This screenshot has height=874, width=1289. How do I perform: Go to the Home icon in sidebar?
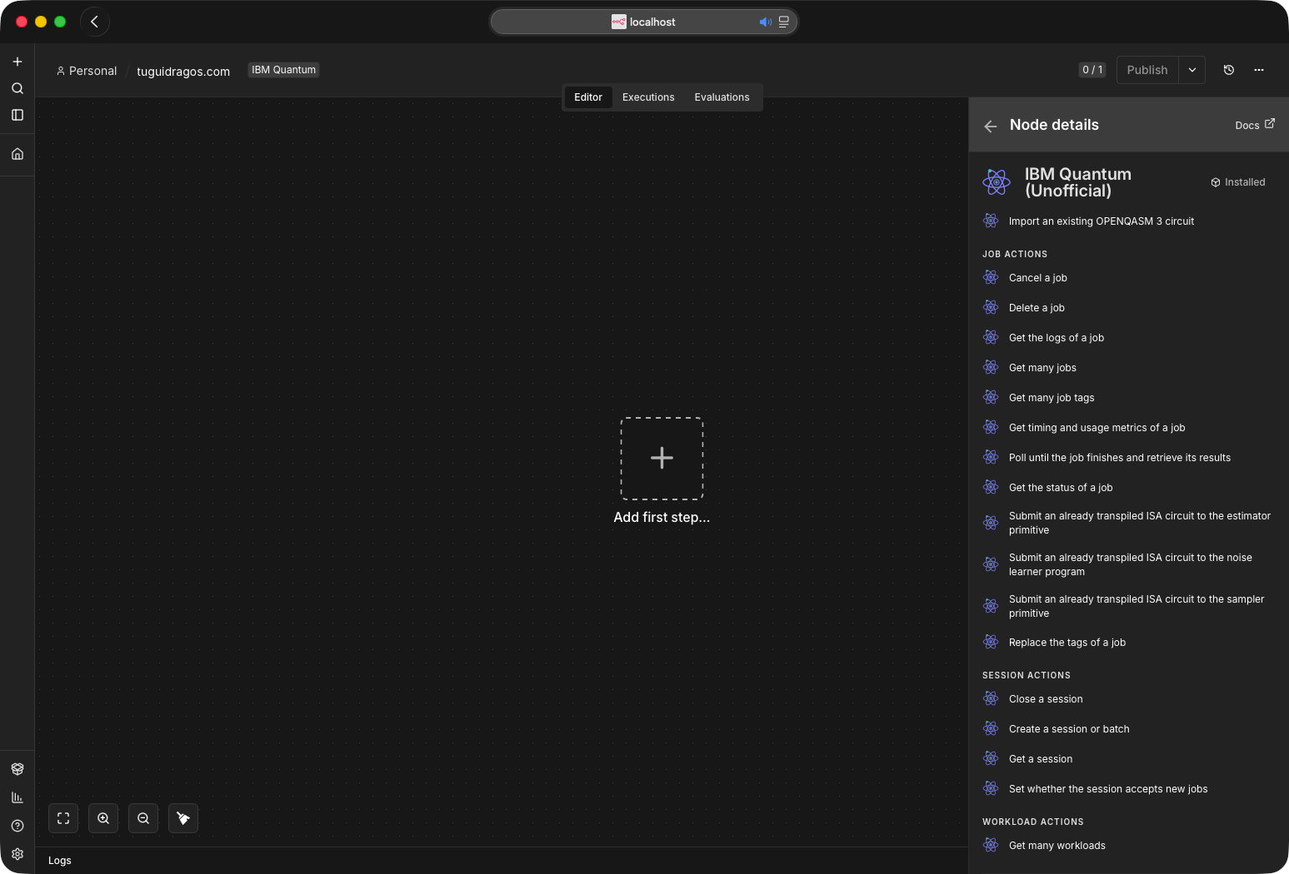click(17, 154)
